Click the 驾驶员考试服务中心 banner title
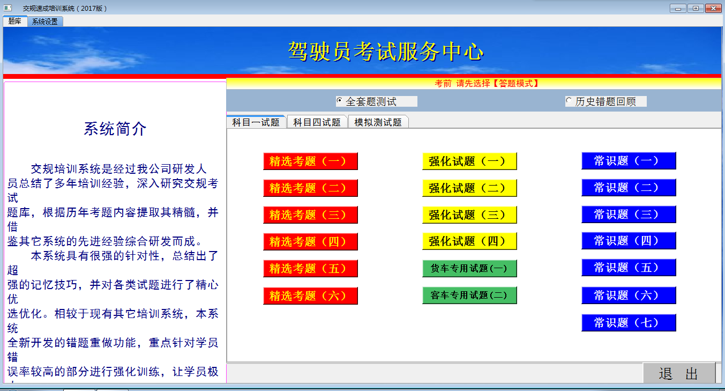The image size is (725, 391). [386, 51]
